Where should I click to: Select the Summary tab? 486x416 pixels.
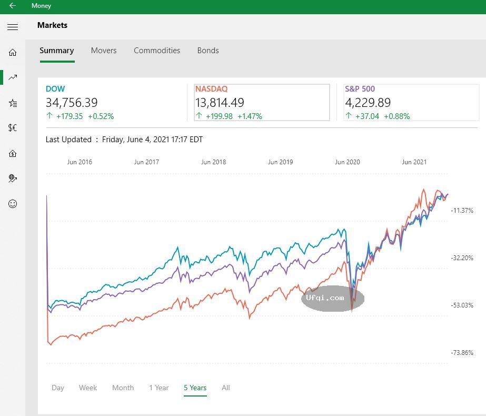57,51
